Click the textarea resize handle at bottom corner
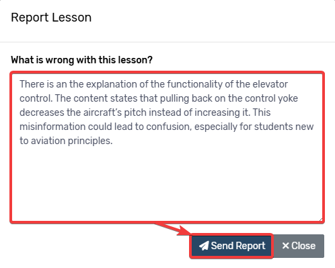 click(321, 220)
